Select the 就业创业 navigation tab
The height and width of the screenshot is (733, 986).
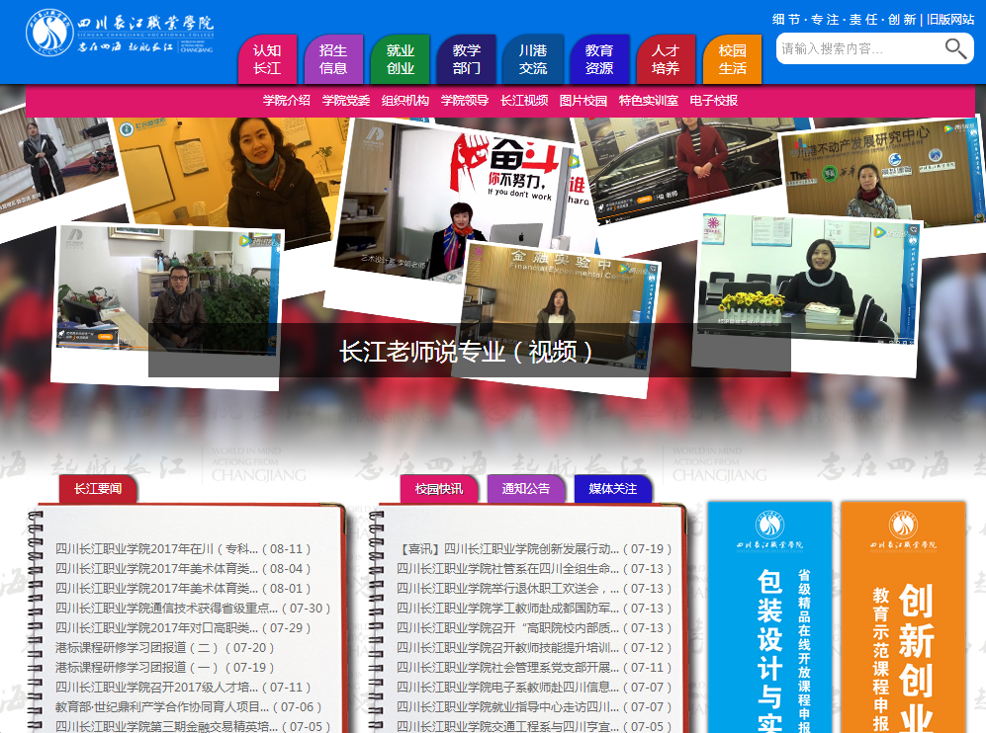(x=400, y=59)
